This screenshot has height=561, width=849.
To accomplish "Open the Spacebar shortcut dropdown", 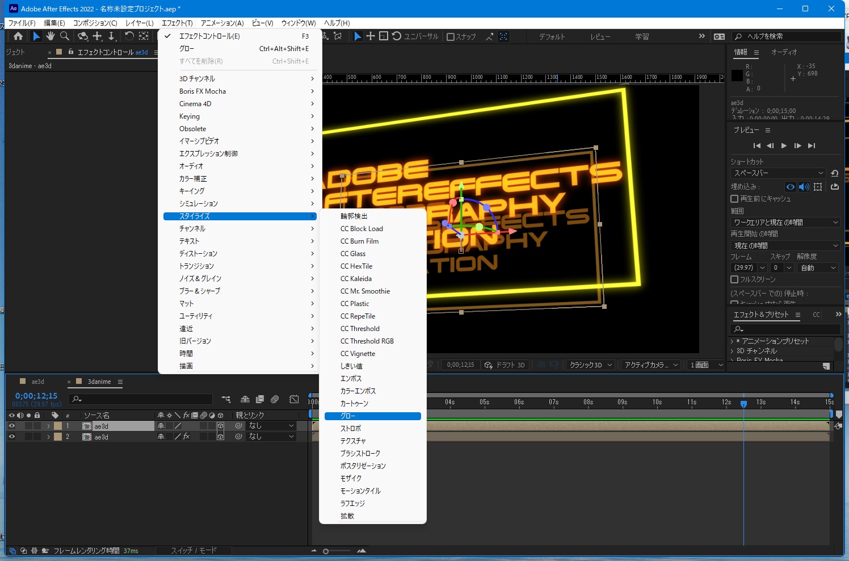I will [x=778, y=173].
